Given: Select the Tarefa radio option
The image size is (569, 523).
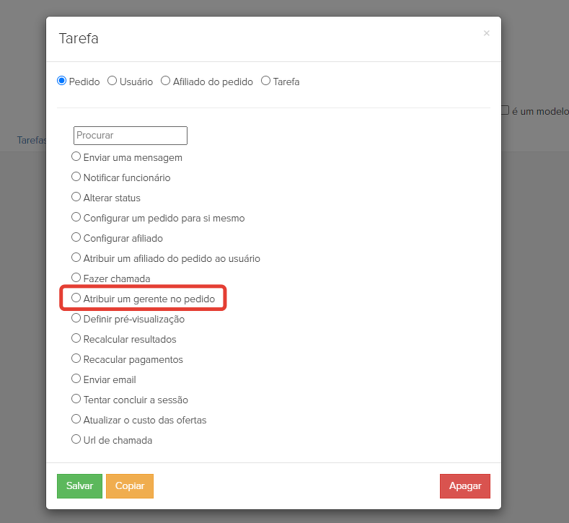Looking at the screenshot, I should [x=266, y=82].
